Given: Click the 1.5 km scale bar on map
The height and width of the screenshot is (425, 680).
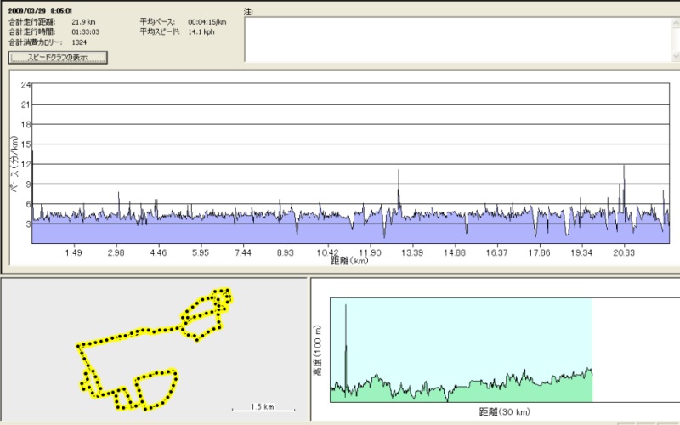Looking at the screenshot, I should tap(262, 408).
